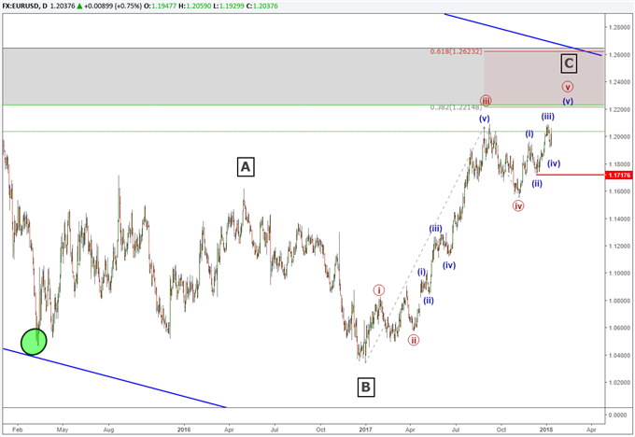
Task: Click blue (v) label beneath red circled iii
Action: [485, 119]
